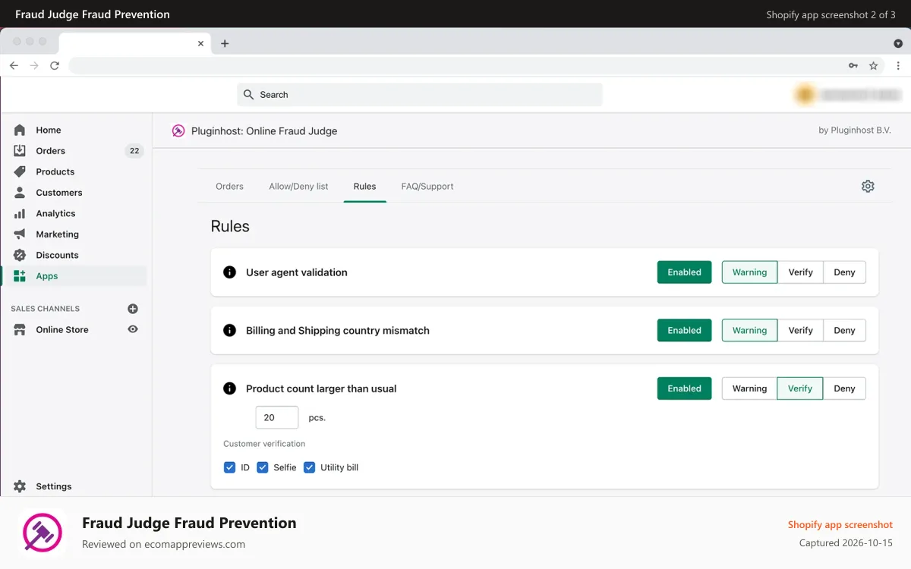Click the browser forward arrow

click(34, 66)
